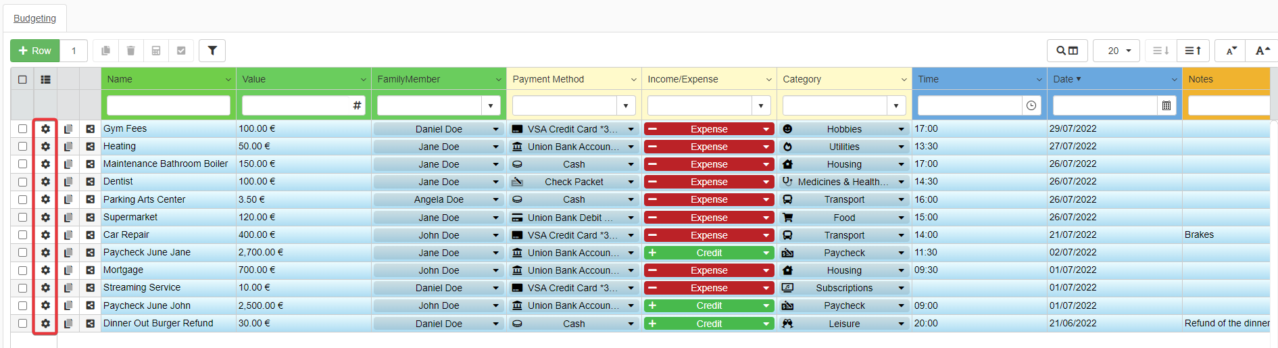
Task: Tick the checkbox for Dentist row
Action: click(22, 182)
